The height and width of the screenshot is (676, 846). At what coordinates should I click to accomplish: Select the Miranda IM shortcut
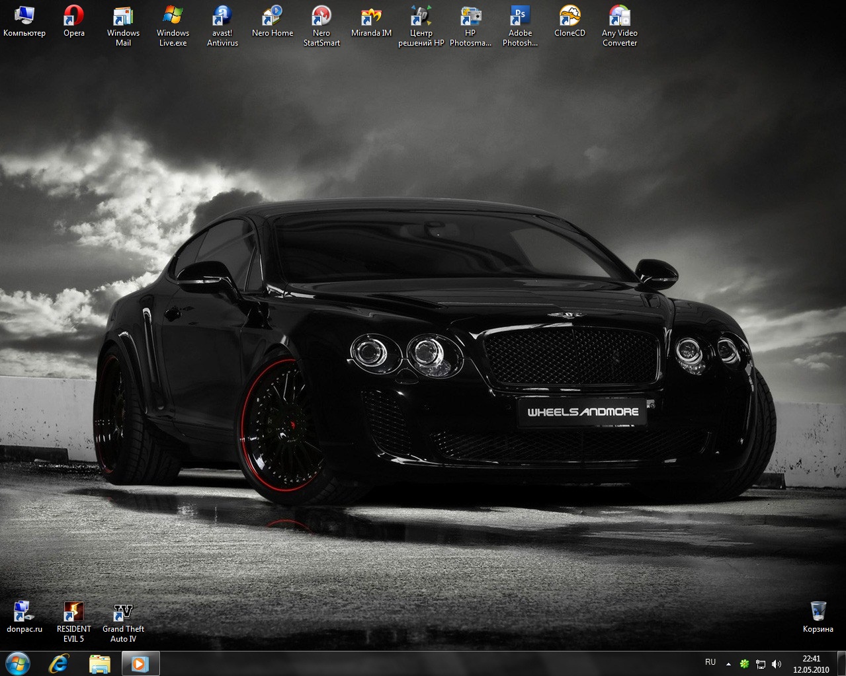[x=371, y=22]
